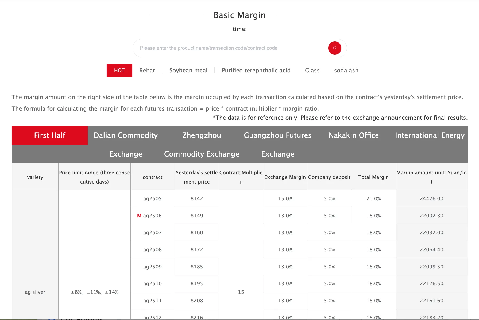Click the Contract Multiplier column header
The height and width of the screenshot is (320, 479).
(241, 177)
